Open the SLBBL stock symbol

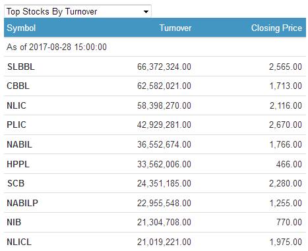pos(21,67)
